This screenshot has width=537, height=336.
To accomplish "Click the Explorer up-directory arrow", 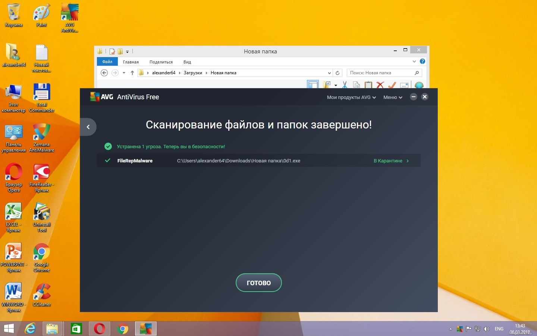I will click(x=132, y=73).
